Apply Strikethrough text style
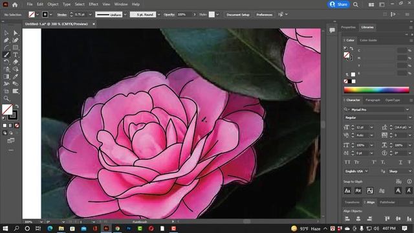Viewport: 414px width, 233px height. 409,162
